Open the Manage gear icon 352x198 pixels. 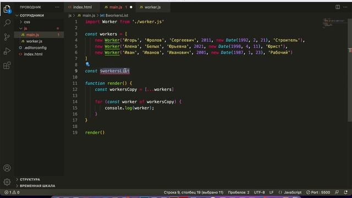coord(7,182)
